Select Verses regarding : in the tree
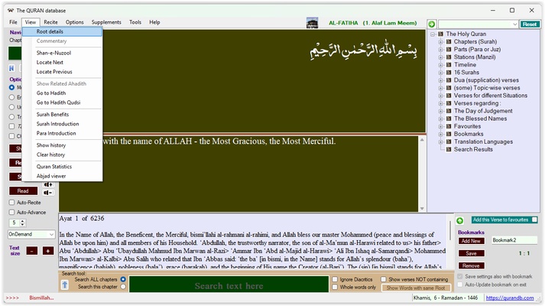This screenshot has height=306, width=545. [x=477, y=103]
